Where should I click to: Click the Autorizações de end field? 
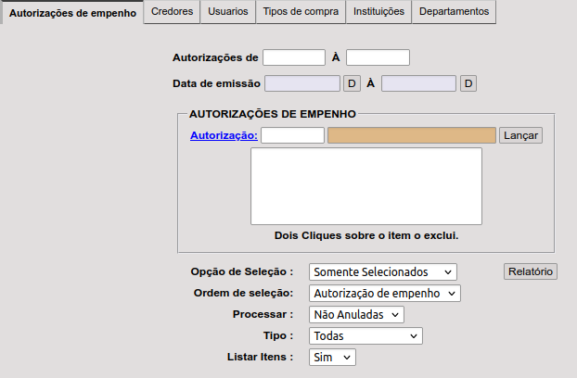pos(378,57)
